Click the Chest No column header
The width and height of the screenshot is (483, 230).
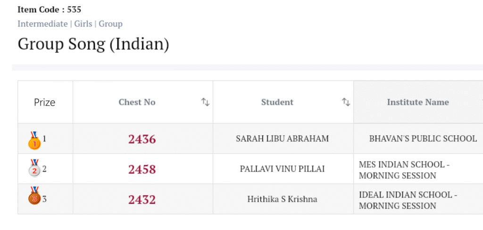coord(137,102)
